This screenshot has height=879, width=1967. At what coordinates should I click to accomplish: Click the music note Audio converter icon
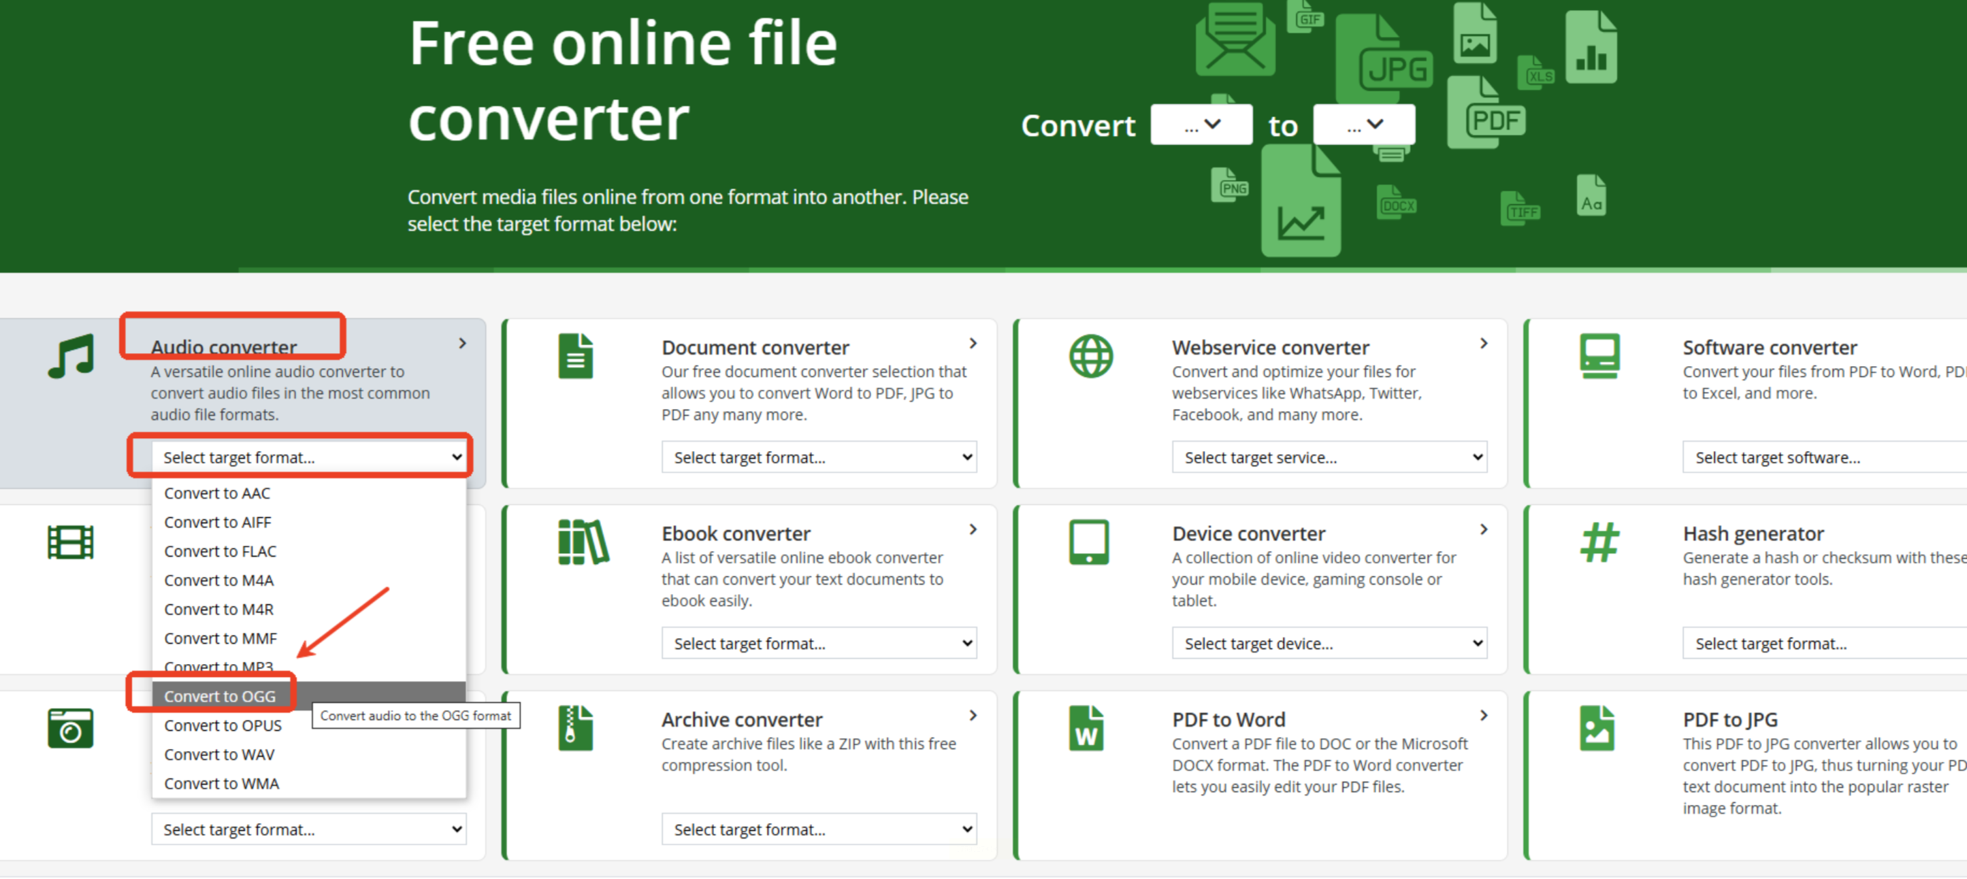[x=71, y=356]
